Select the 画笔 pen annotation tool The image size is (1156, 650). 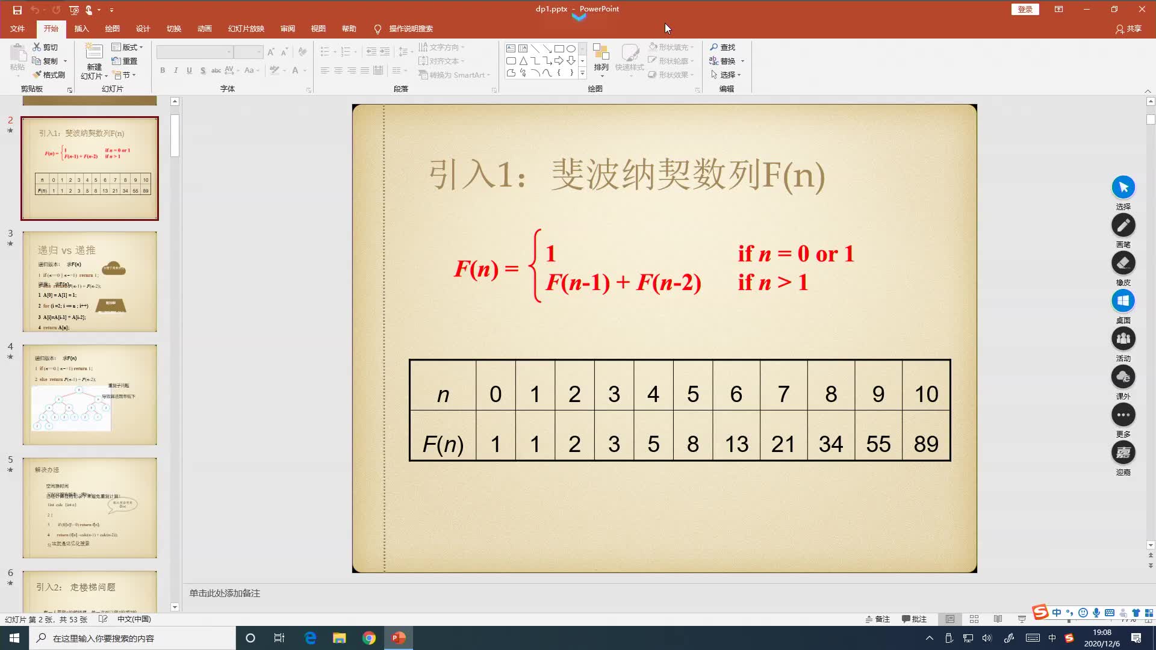(1123, 225)
